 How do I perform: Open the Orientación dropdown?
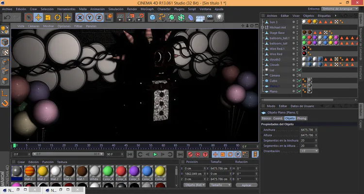pyautogui.click(x=309, y=150)
